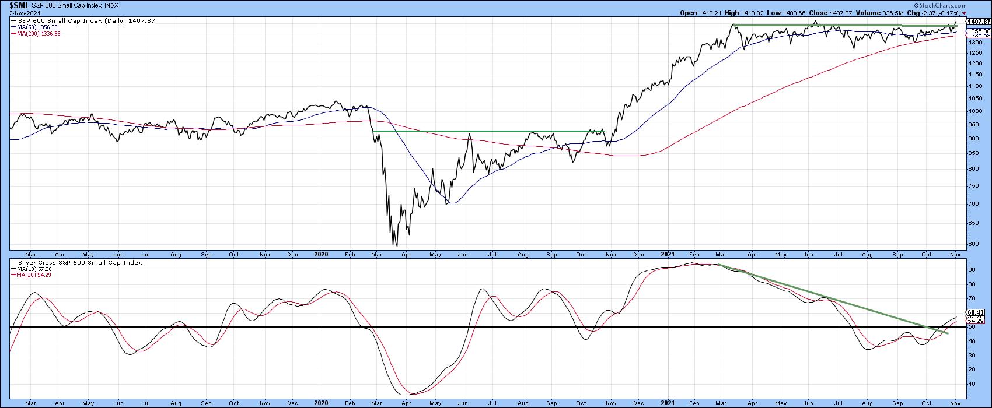This screenshot has height=408, width=992.
Task: Click the 2020 label under the price chart
Action: coord(322,254)
